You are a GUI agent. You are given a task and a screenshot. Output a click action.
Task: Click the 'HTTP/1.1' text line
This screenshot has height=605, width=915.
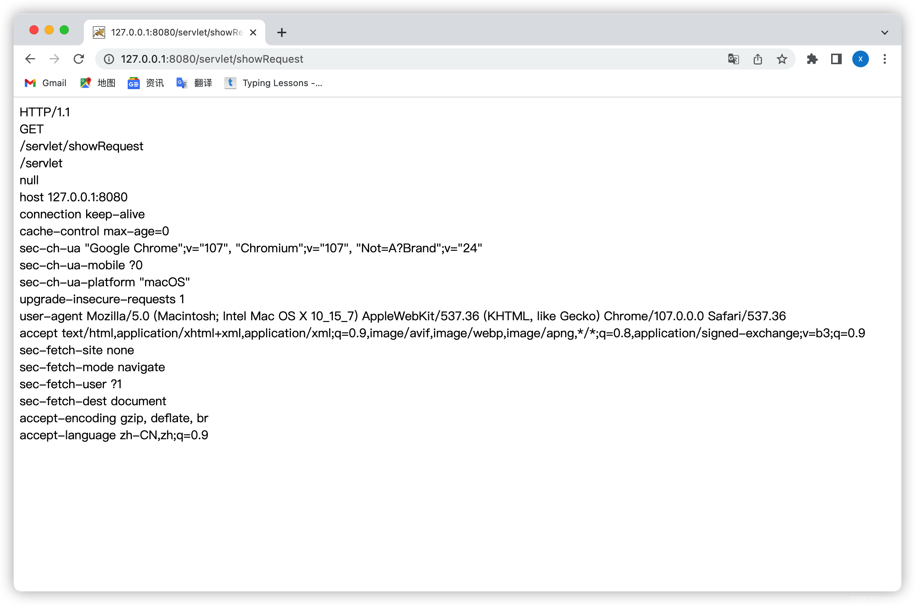(x=45, y=112)
